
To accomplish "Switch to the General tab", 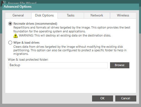I will click(18, 15).
